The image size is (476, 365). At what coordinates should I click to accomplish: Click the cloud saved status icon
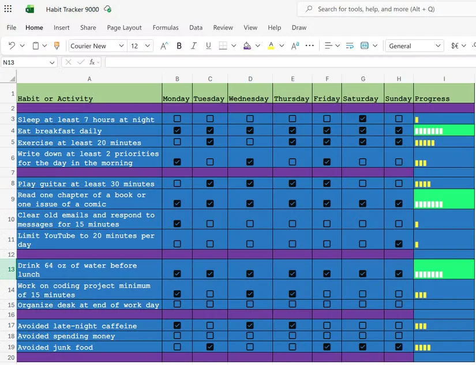[x=107, y=9]
